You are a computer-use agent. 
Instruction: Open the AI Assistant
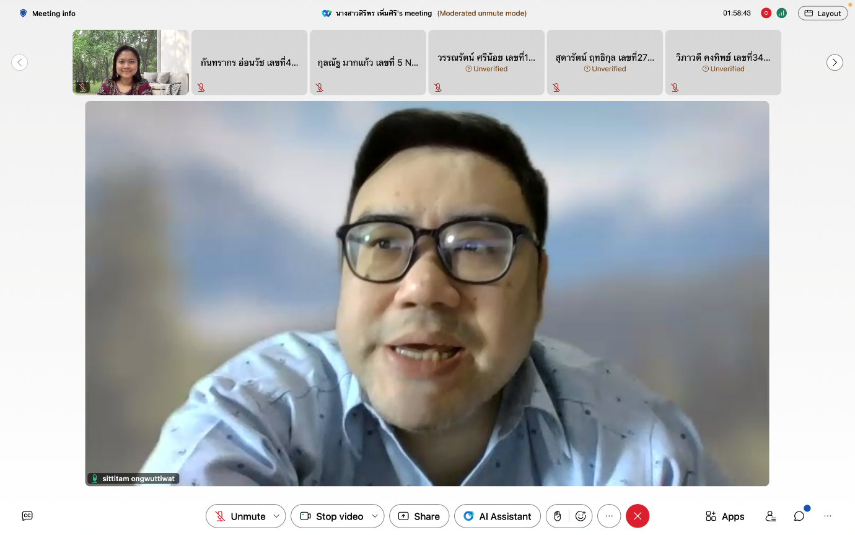pos(497,516)
